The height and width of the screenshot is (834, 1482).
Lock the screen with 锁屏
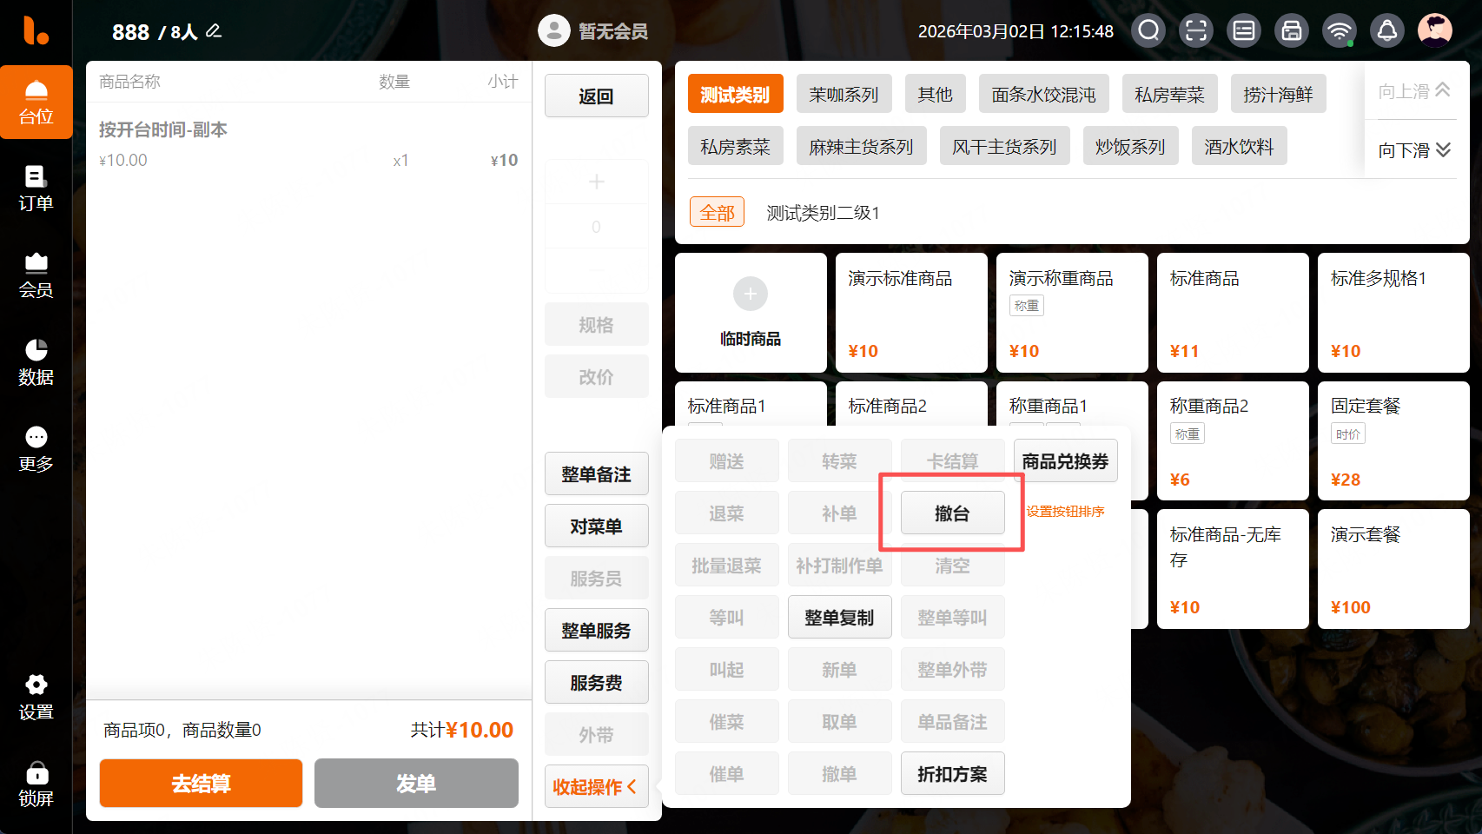click(36, 784)
